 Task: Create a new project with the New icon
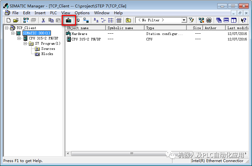point(8,20)
